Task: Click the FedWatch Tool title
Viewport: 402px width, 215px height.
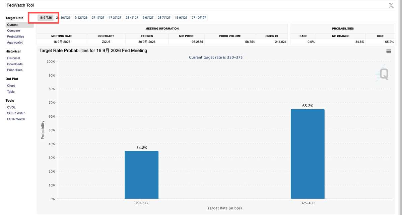Action: coord(20,5)
